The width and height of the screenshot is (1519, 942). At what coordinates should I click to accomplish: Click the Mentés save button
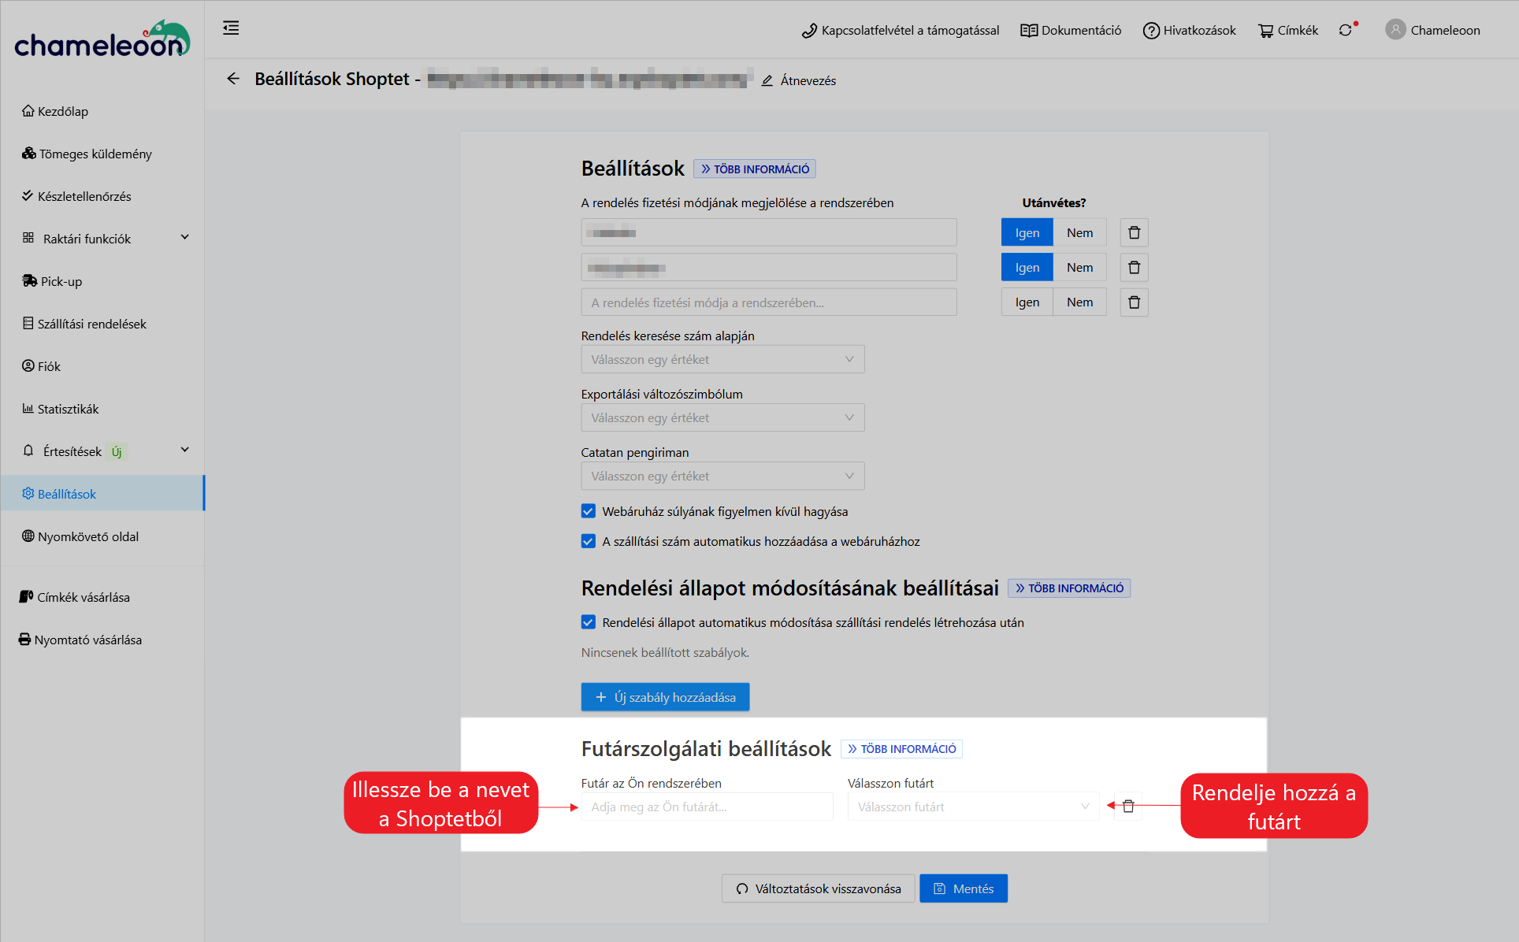coord(963,888)
